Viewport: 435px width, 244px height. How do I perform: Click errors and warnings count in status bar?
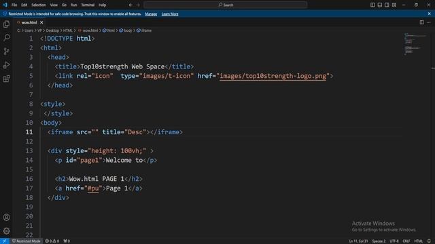click(52, 241)
